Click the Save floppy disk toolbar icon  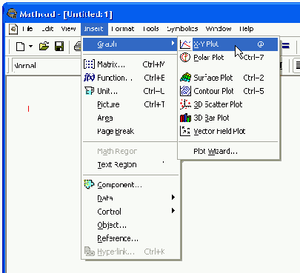click(59, 46)
